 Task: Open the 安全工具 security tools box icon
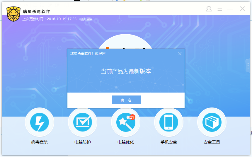[x=212, y=122]
